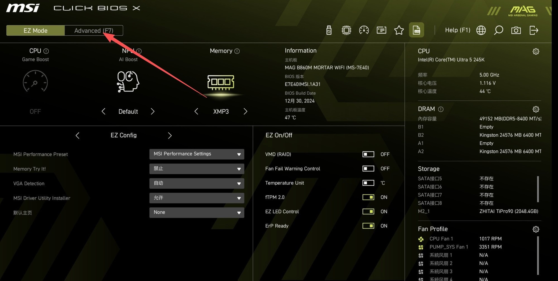Disable the fTPM 2.0 switch
558x281 pixels.
368,197
